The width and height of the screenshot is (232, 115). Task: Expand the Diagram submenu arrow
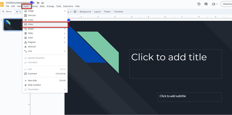65,42
